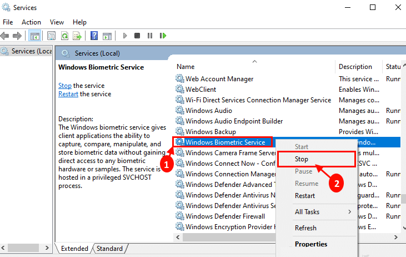
Task: Open the Help menu
Action: [79, 22]
